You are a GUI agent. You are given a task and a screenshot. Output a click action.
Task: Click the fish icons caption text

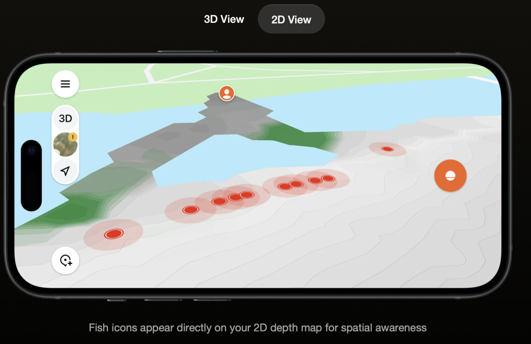pyautogui.click(x=257, y=328)
